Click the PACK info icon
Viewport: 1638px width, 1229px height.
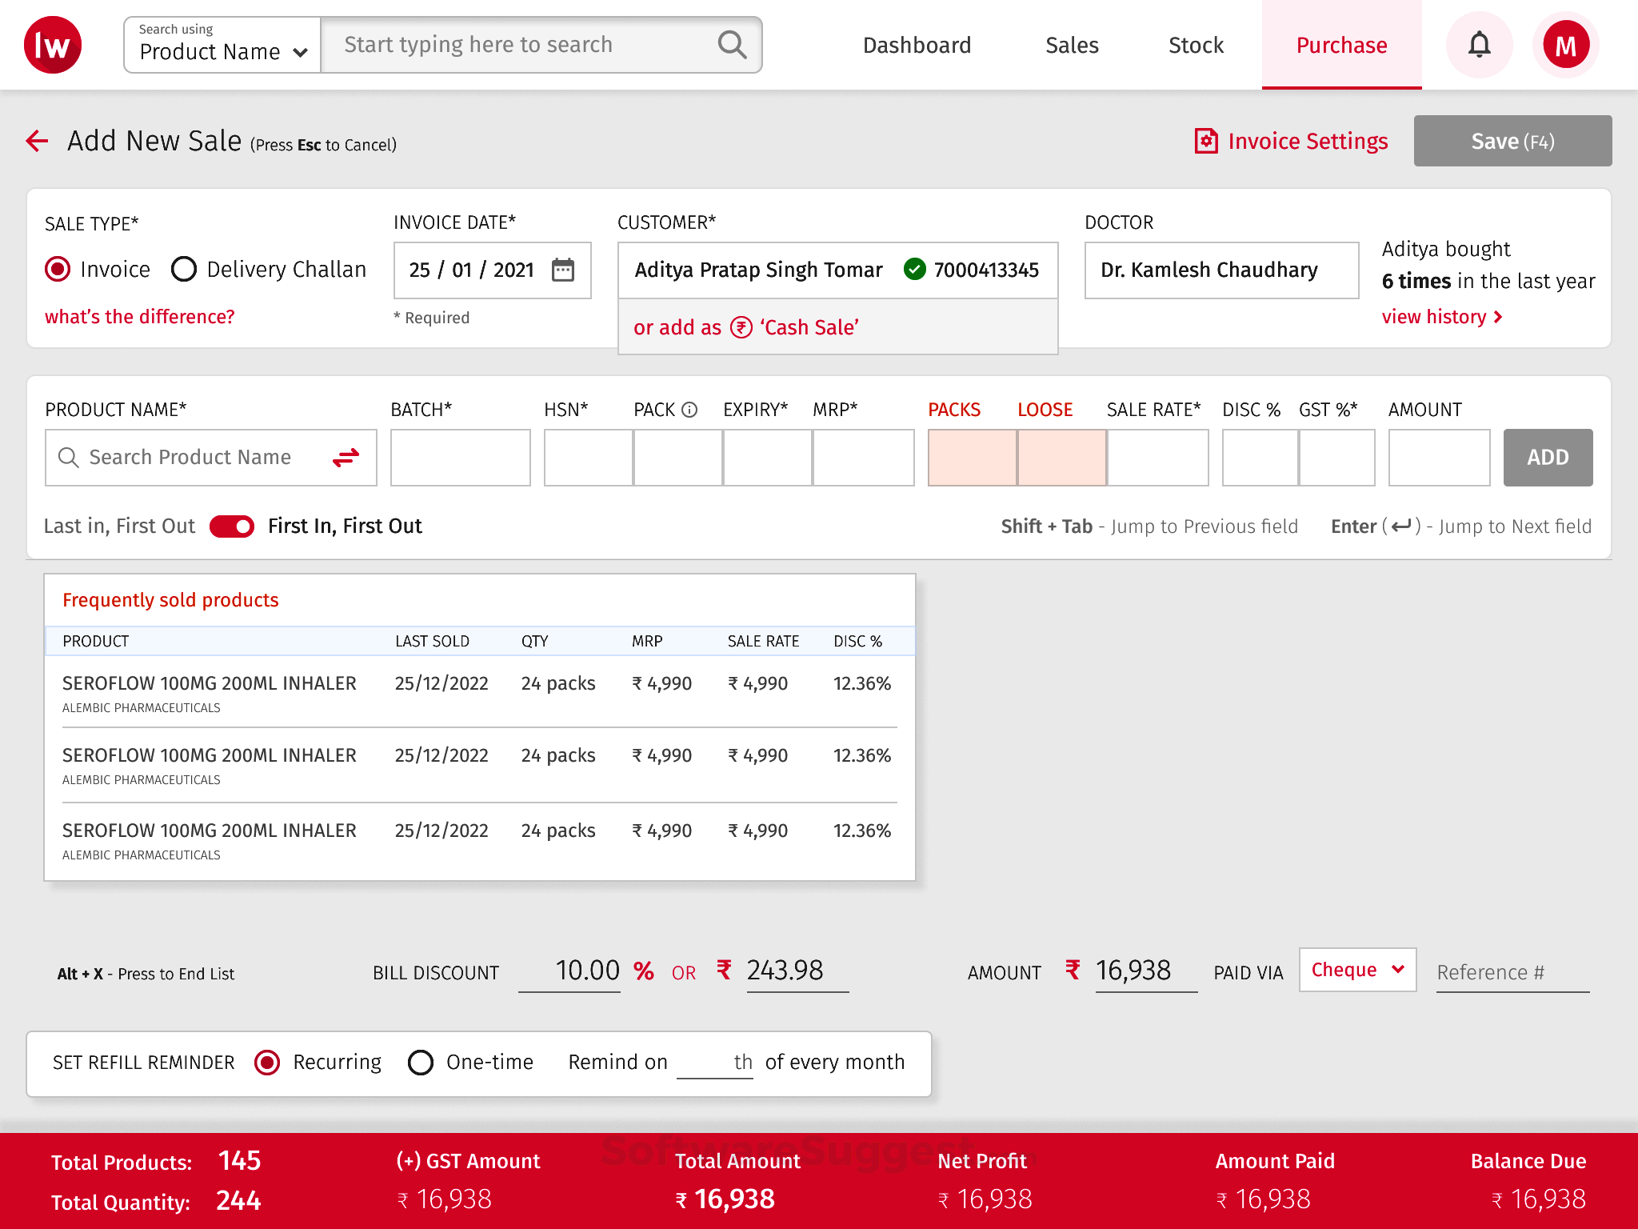tap(690, 409)
